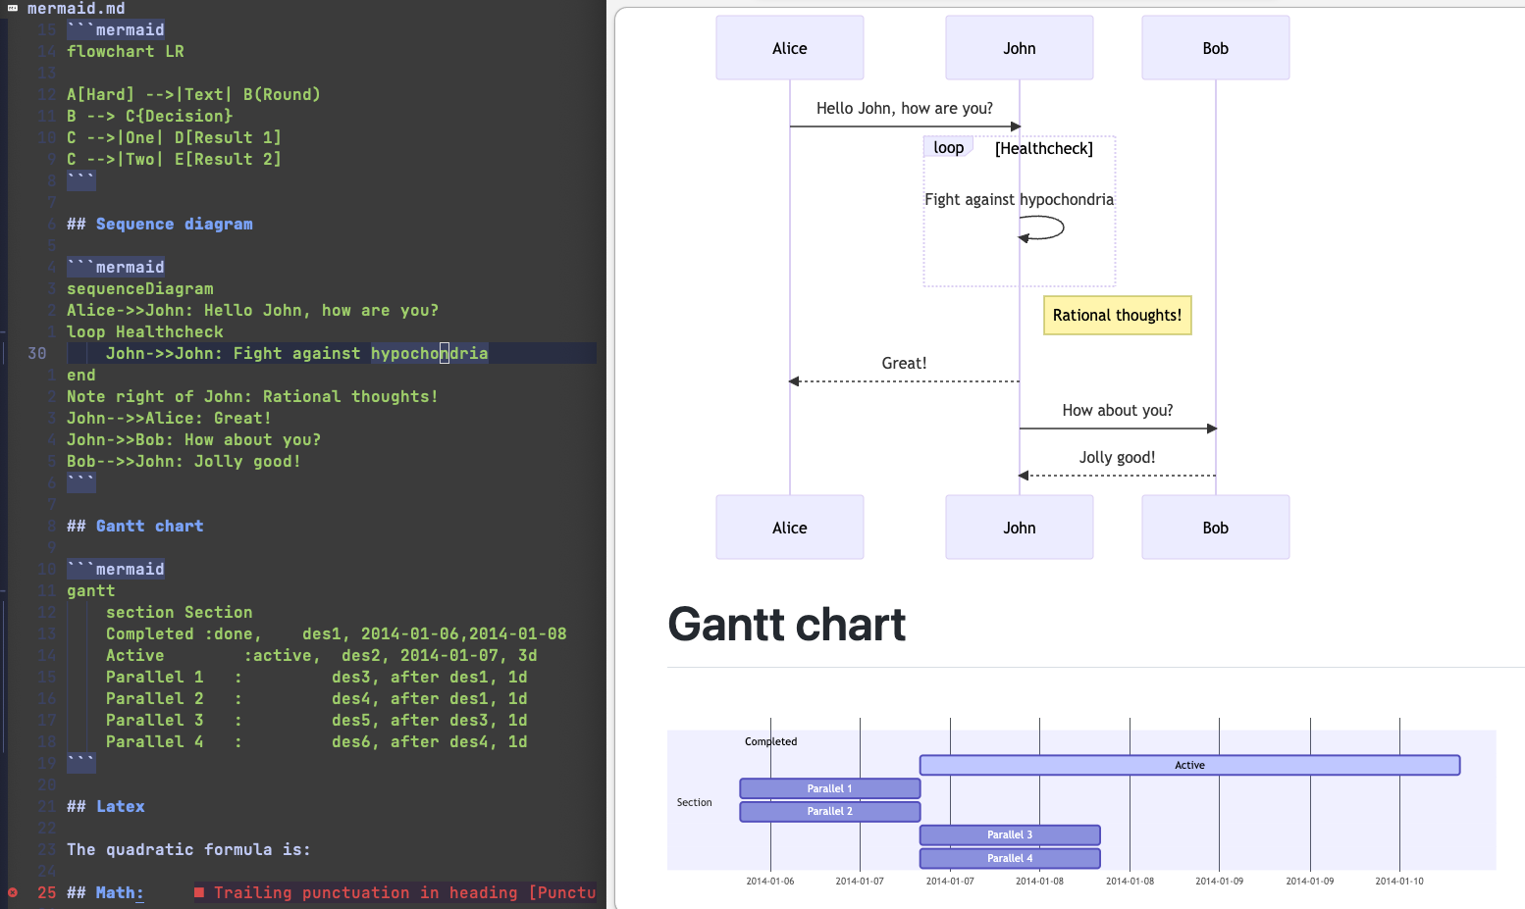Click the 'Great!' message label in preview
The height and width of the screenshot is (909, 1525).
tap(904, 363)
